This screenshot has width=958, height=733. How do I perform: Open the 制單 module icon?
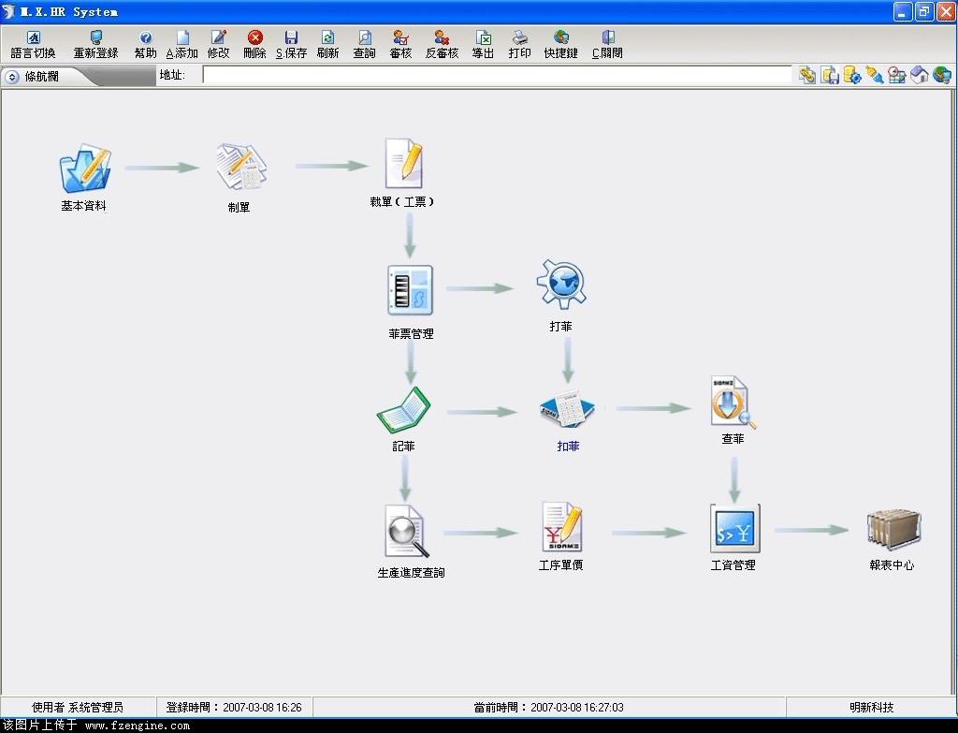240,167
